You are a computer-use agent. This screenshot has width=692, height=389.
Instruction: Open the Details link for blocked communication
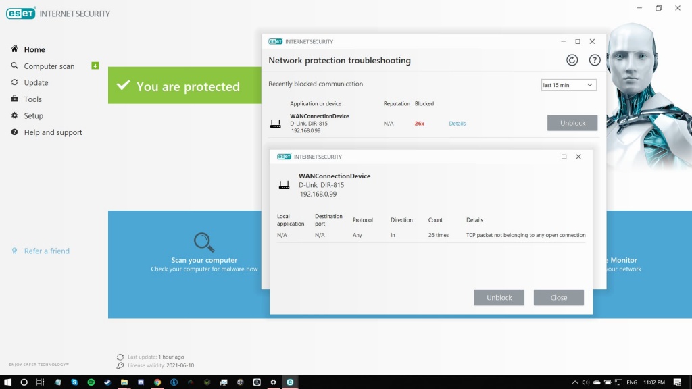coord(457,124)
